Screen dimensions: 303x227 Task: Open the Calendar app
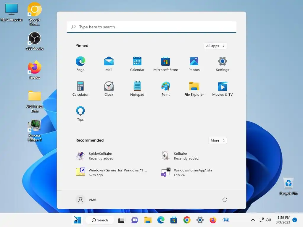137,64
